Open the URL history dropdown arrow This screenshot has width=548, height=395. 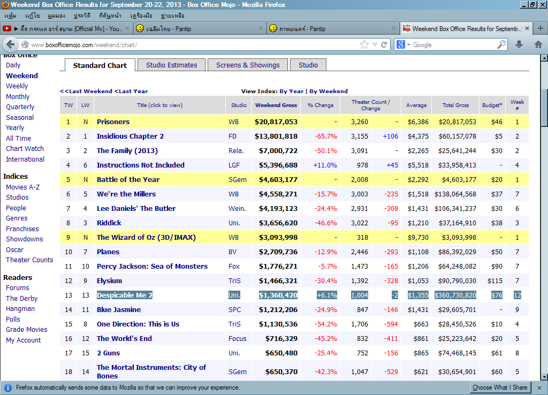pos(375,45)
